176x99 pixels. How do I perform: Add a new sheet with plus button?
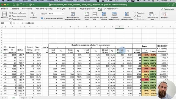coord(32,98)
